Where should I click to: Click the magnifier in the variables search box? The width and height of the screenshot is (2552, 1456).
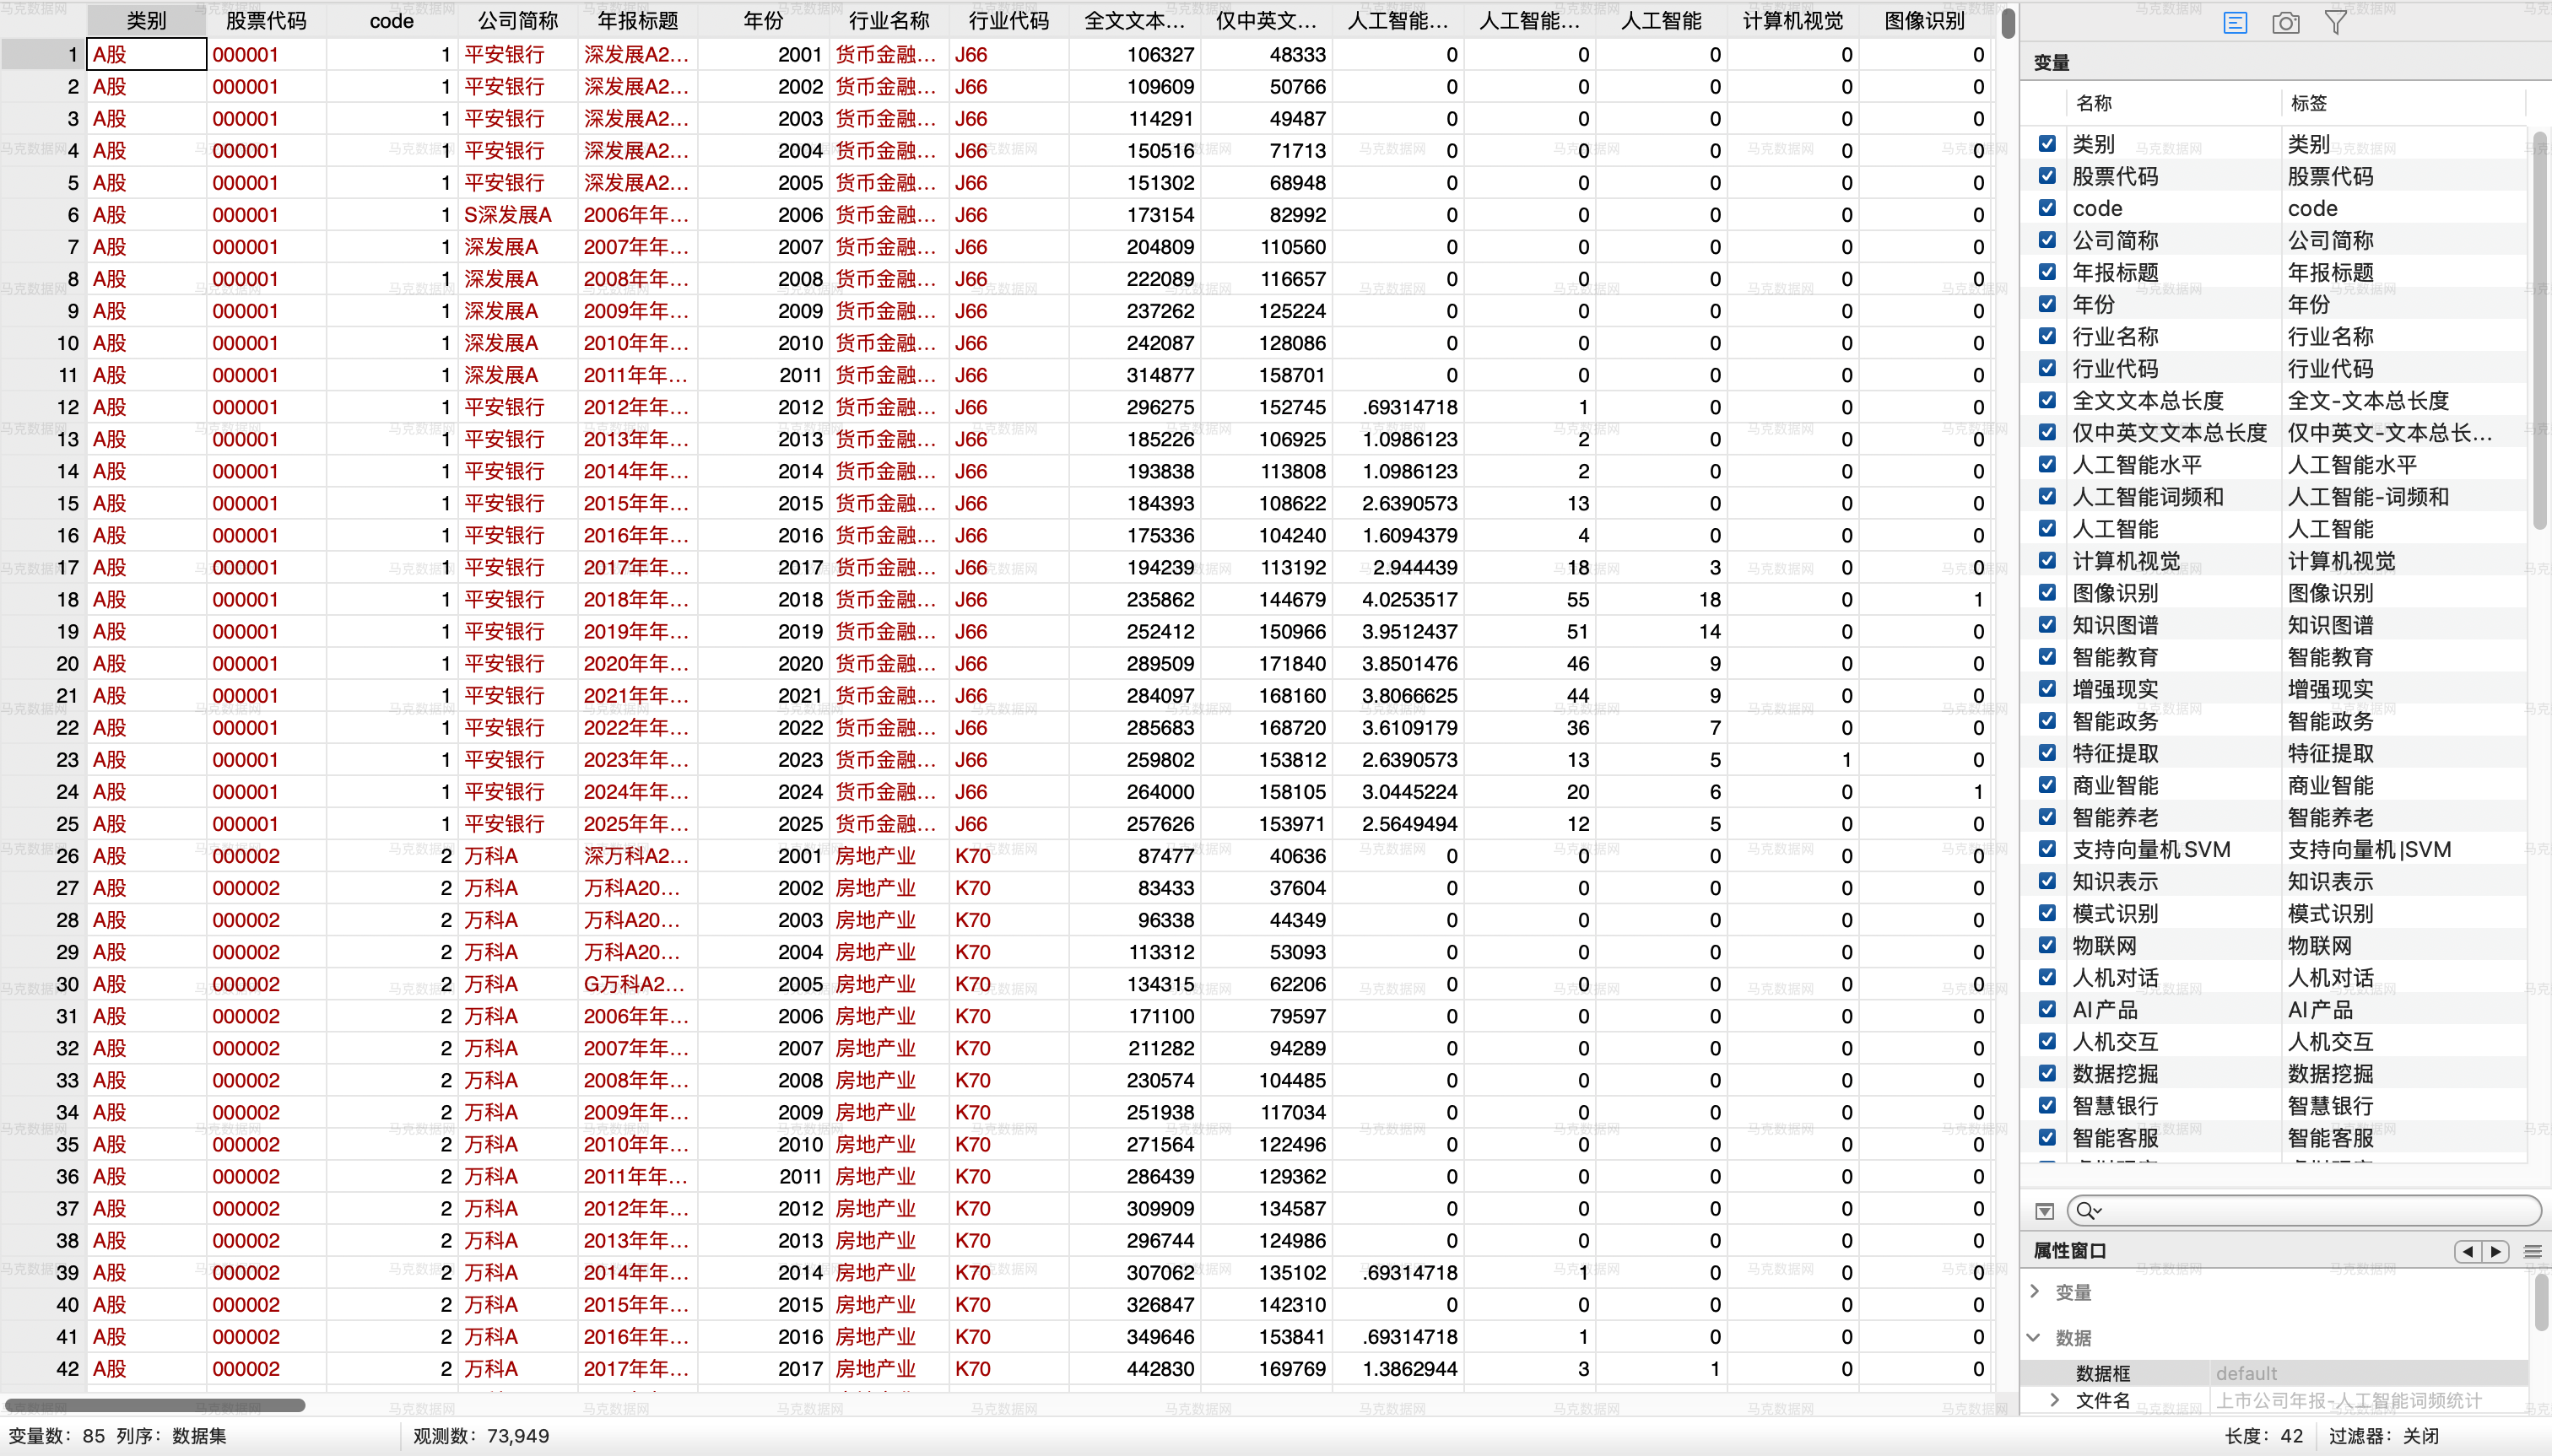2088,1211
